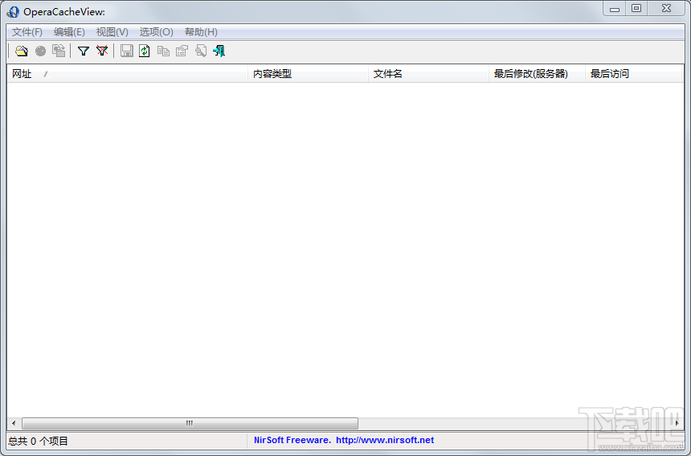Click the crossed-out red funnel icon

[x=102, y=51]
